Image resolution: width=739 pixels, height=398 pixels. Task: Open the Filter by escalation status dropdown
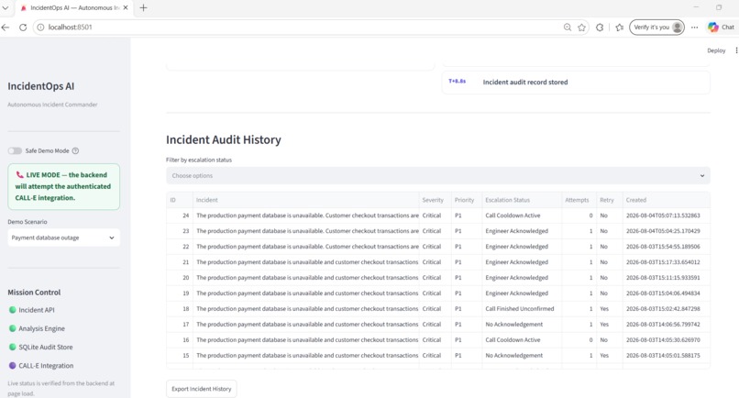pos(438,175)
